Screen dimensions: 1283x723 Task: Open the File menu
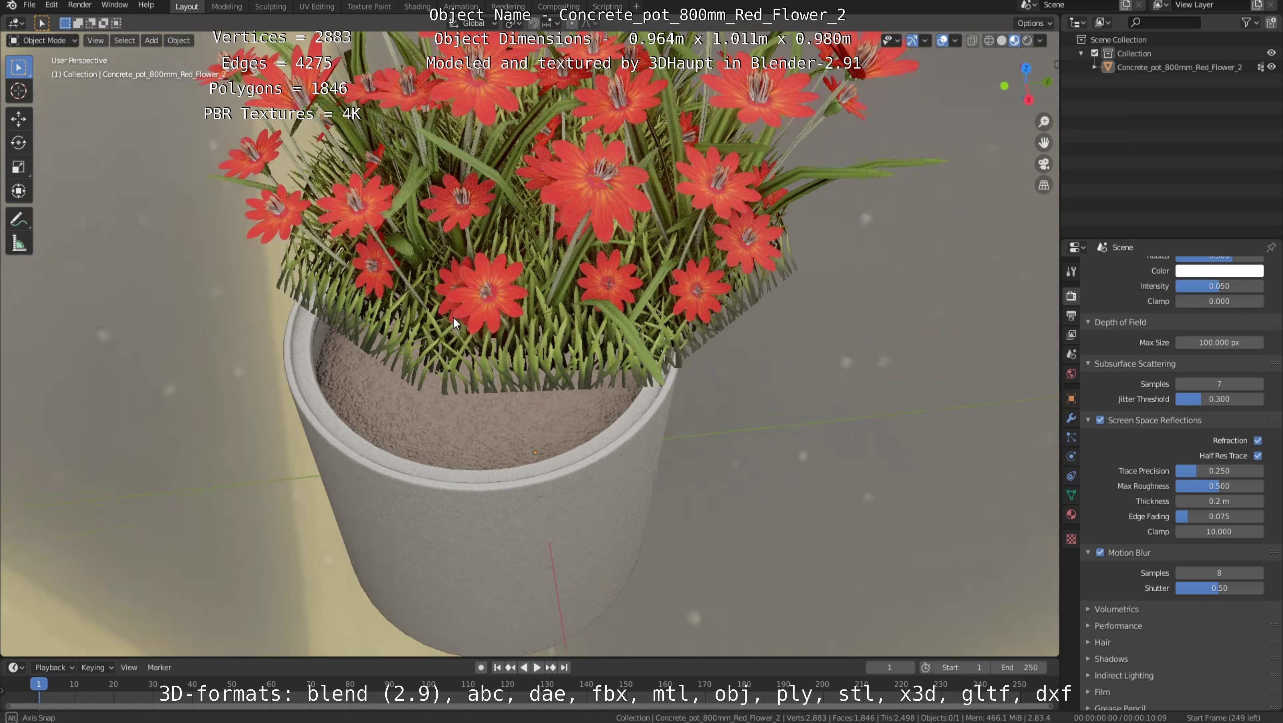click(30, 5)
